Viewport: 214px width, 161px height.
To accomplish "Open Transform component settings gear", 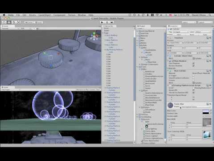I will [x=210, y=38].
